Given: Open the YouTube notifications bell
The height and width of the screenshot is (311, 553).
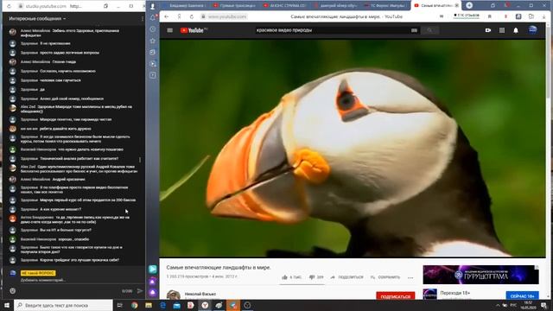Looking at the screenshot, I should (516, 30).
